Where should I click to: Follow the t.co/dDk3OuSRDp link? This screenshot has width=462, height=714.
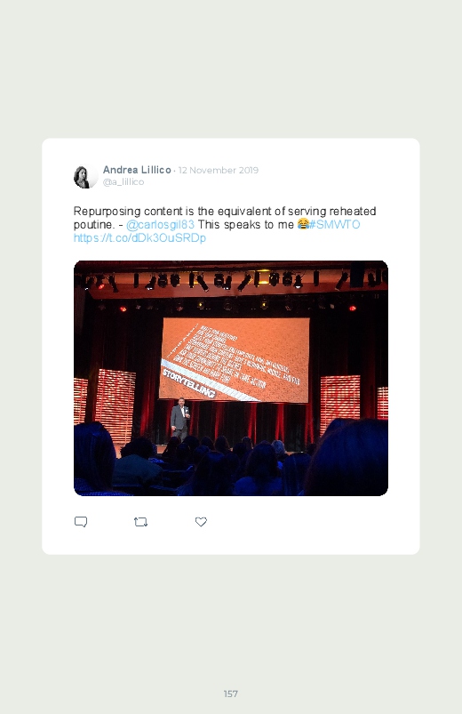click(x=139, y=237)
